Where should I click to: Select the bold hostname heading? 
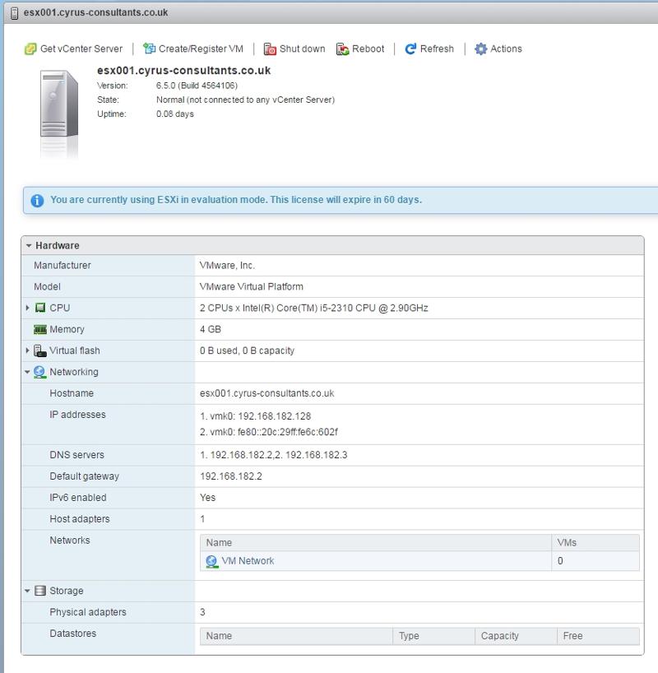click(x=183, y=71)
